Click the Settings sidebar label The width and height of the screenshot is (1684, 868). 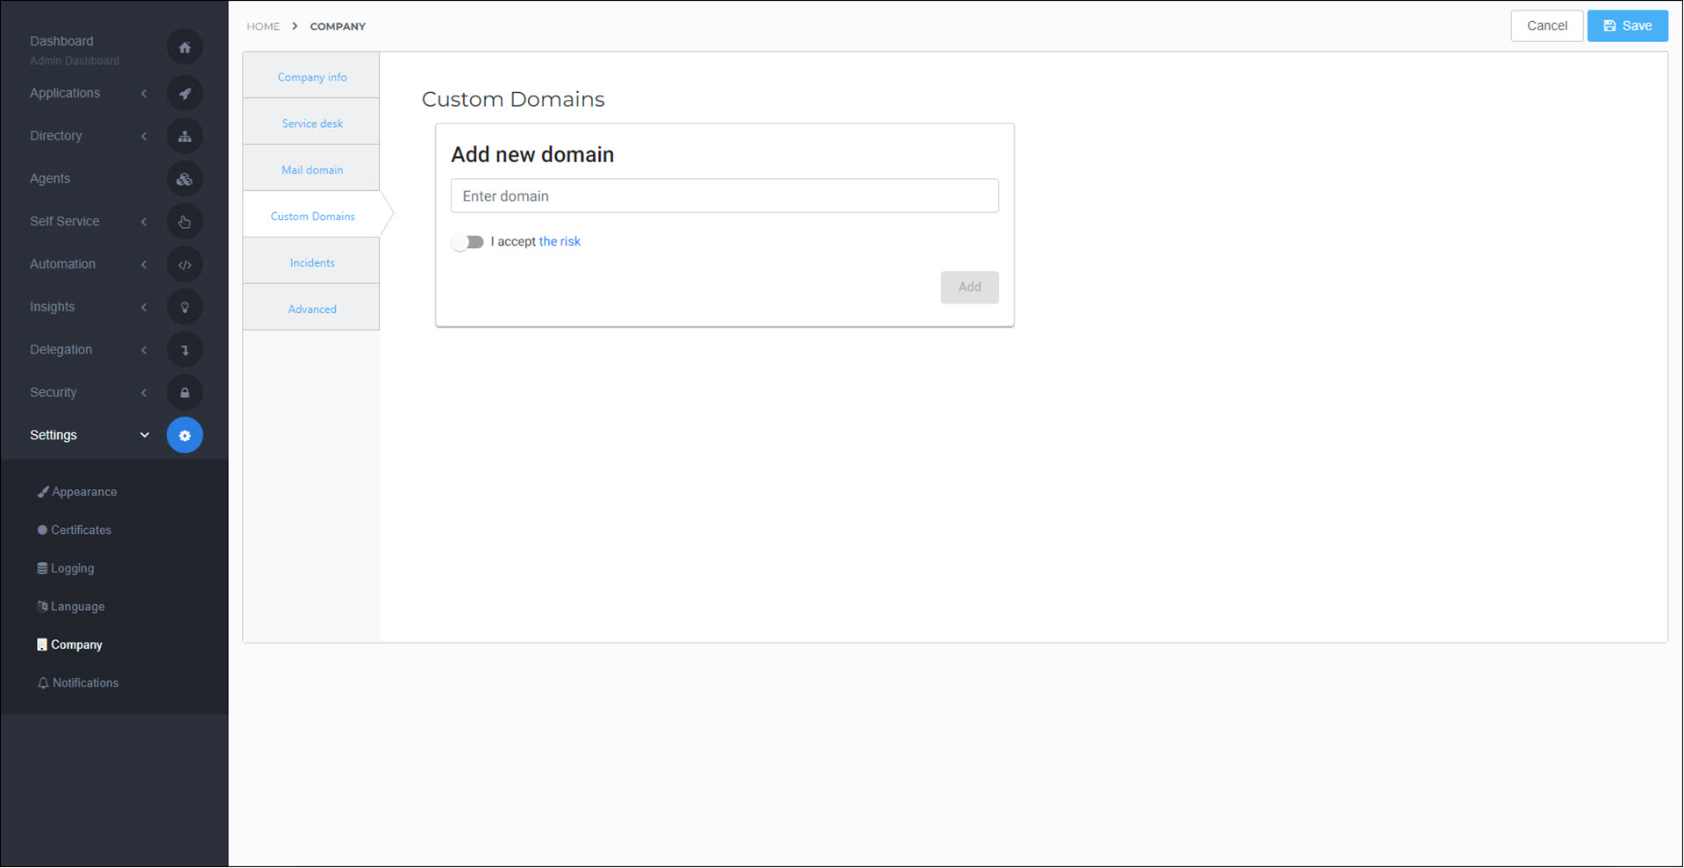tap(54, 435)
